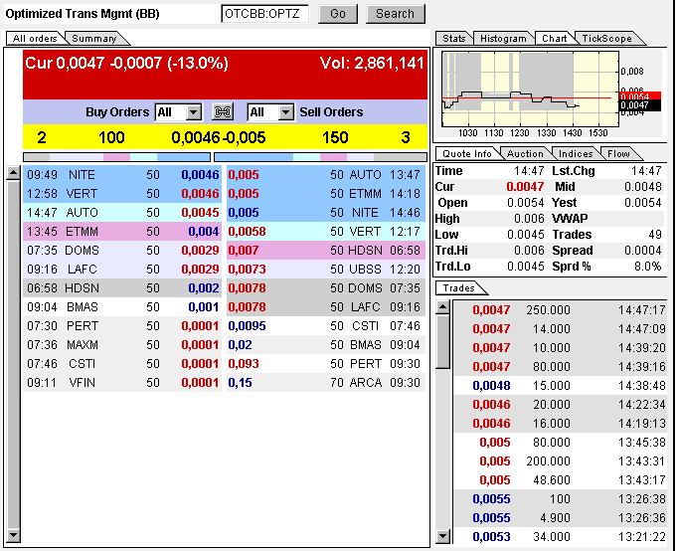This screenshot has width=677, height=551.
Task: Select the VERT buy order at 12:58
Action: click(x=122, y=194)
